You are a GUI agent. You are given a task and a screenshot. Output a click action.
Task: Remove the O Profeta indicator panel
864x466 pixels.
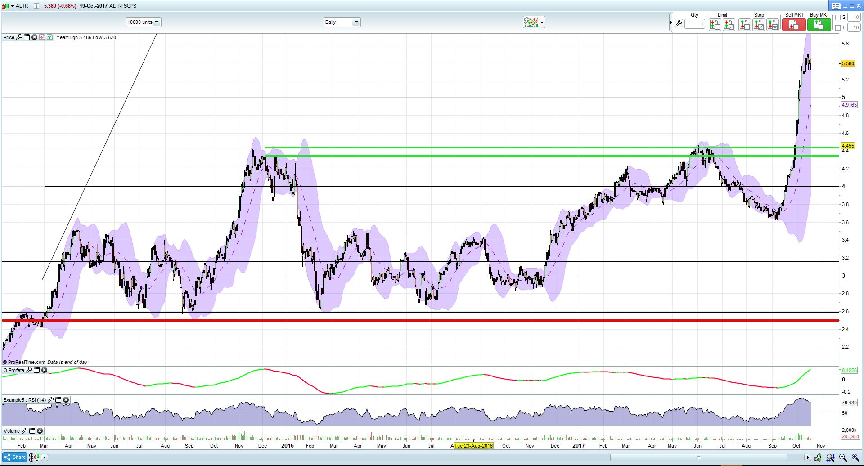44,370
